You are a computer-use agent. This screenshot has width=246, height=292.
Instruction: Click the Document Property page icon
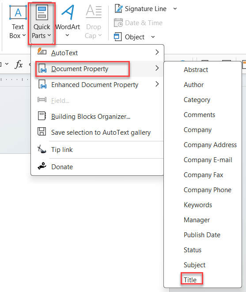point(42,68)
